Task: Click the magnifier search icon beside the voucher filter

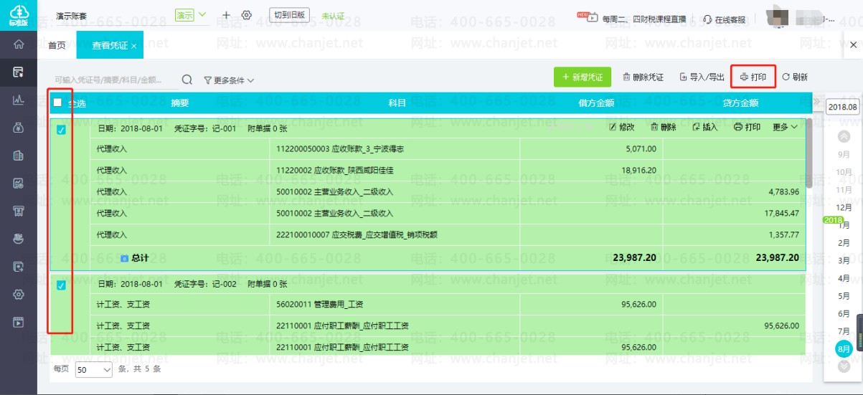Action: [187, 80]
